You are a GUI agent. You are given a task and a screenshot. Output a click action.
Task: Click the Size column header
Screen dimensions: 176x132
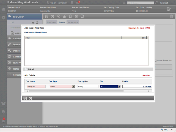point(134,38)
